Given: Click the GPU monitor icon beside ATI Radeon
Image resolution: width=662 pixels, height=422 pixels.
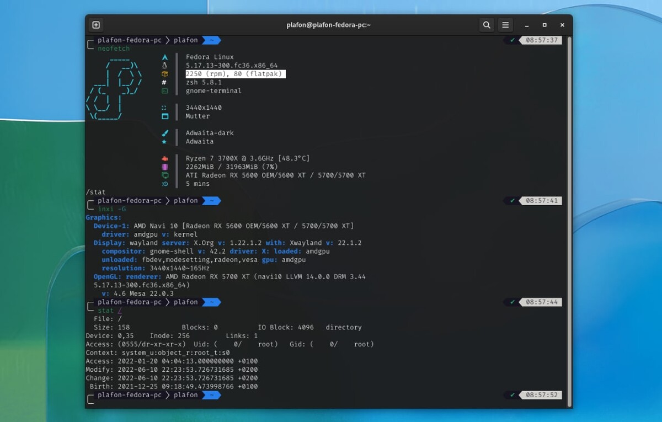Looking at the screenshot, I should pos(164,175).
